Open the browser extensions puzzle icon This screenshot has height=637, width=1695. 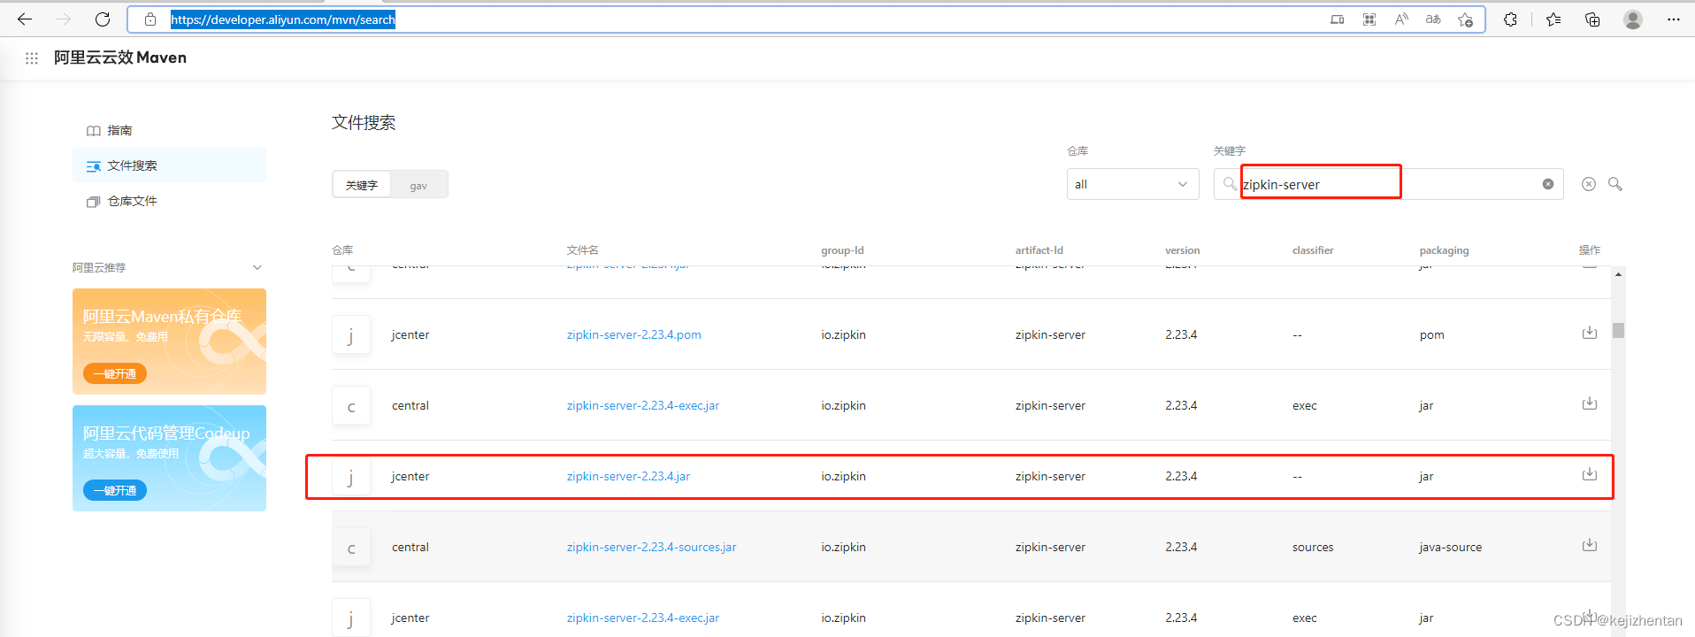click(x=1510, y=19)
